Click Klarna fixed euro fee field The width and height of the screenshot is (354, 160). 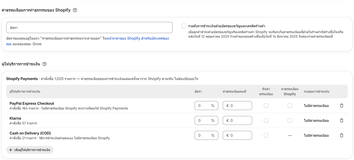point(237,120)
